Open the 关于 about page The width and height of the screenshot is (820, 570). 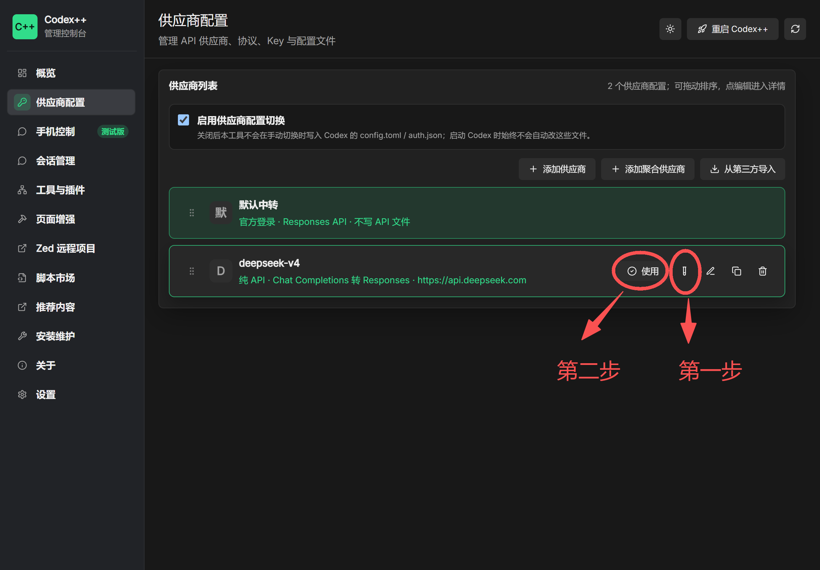[71, 366]
